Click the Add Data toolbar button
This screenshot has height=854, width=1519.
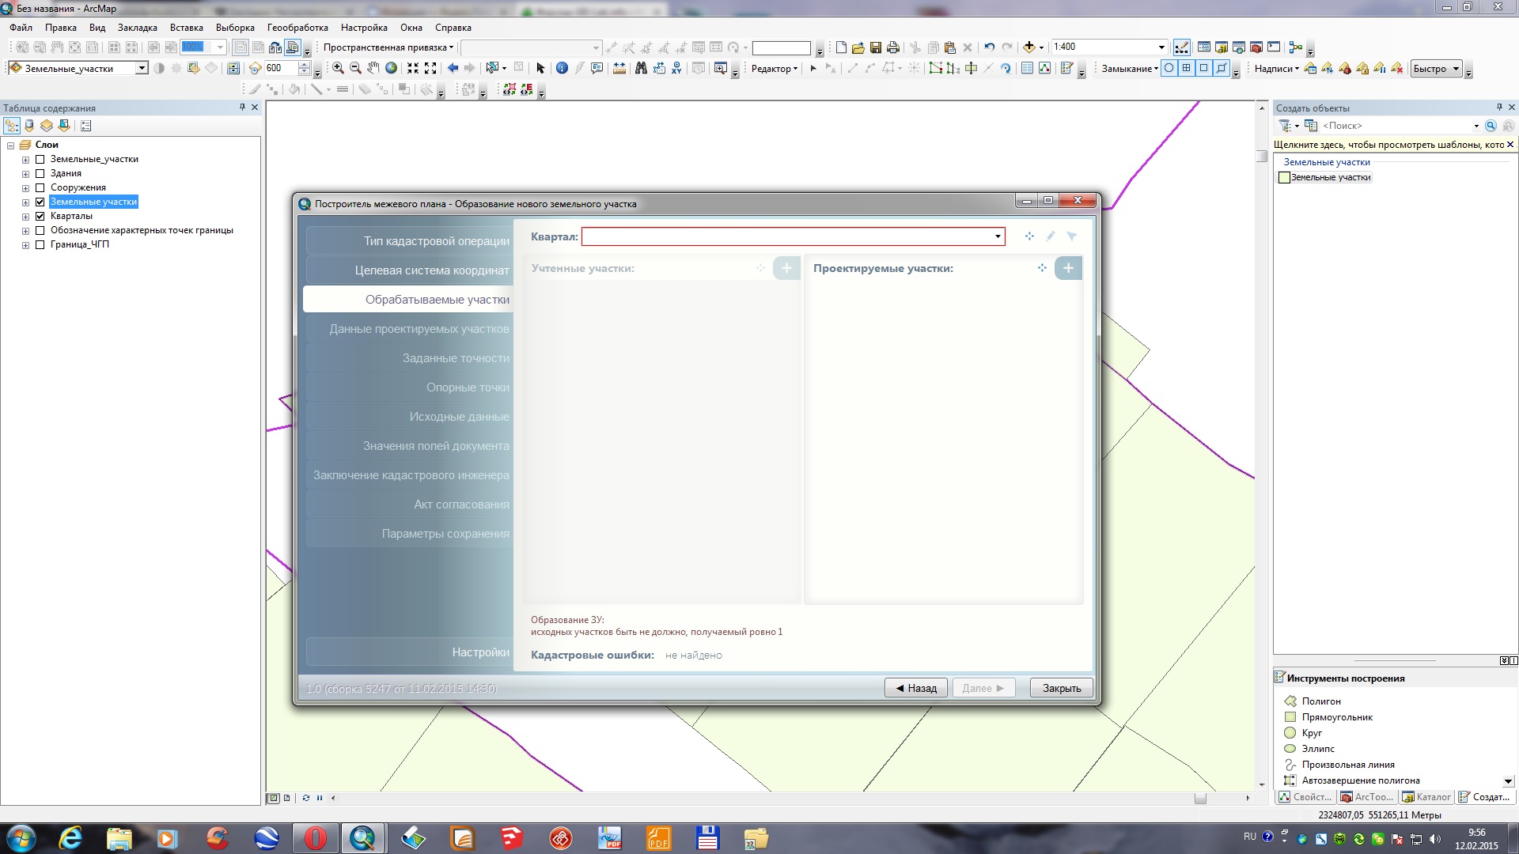pos(1028,47)
